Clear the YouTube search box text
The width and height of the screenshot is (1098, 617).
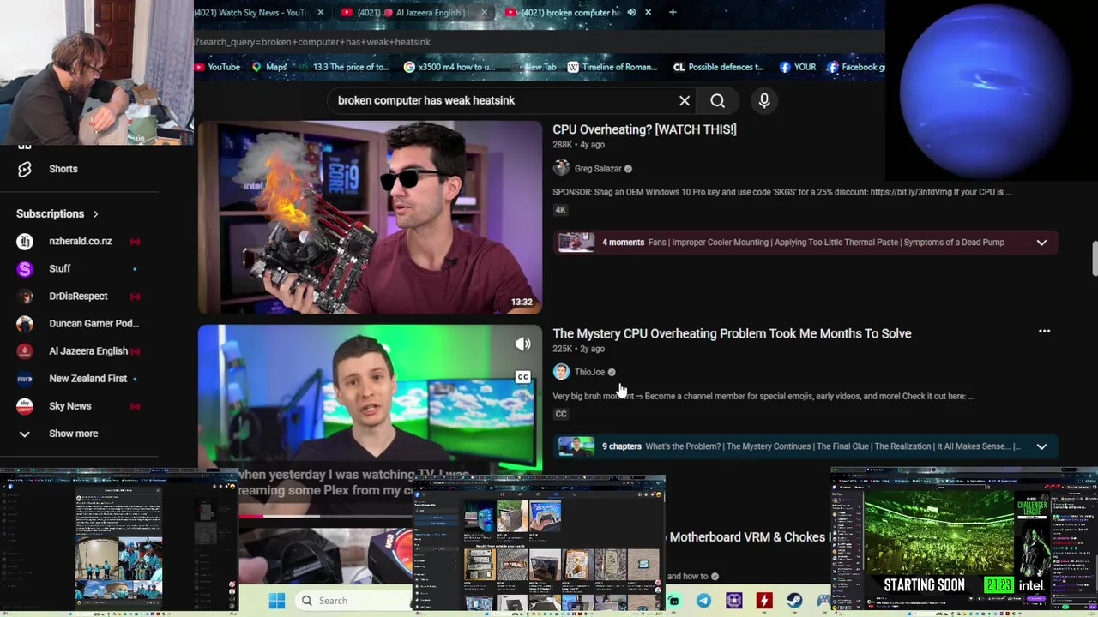click(x=685, y=100)
